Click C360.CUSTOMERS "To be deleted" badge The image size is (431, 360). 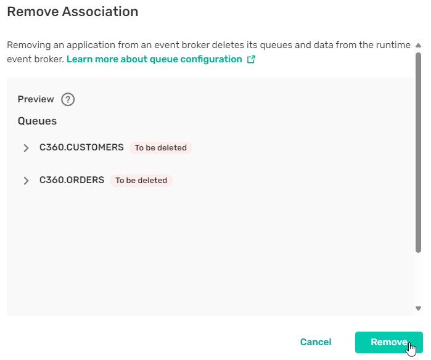click(160, 148)
